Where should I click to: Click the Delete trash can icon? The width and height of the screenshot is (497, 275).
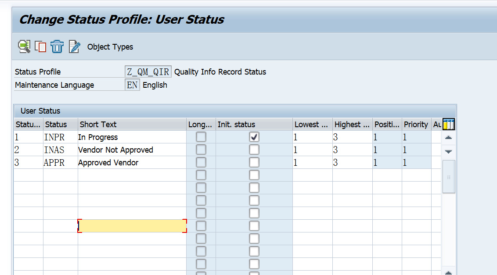(x=57, y=46)
